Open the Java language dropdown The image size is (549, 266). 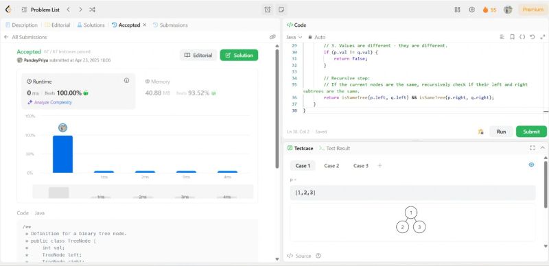tap(294, 37)
